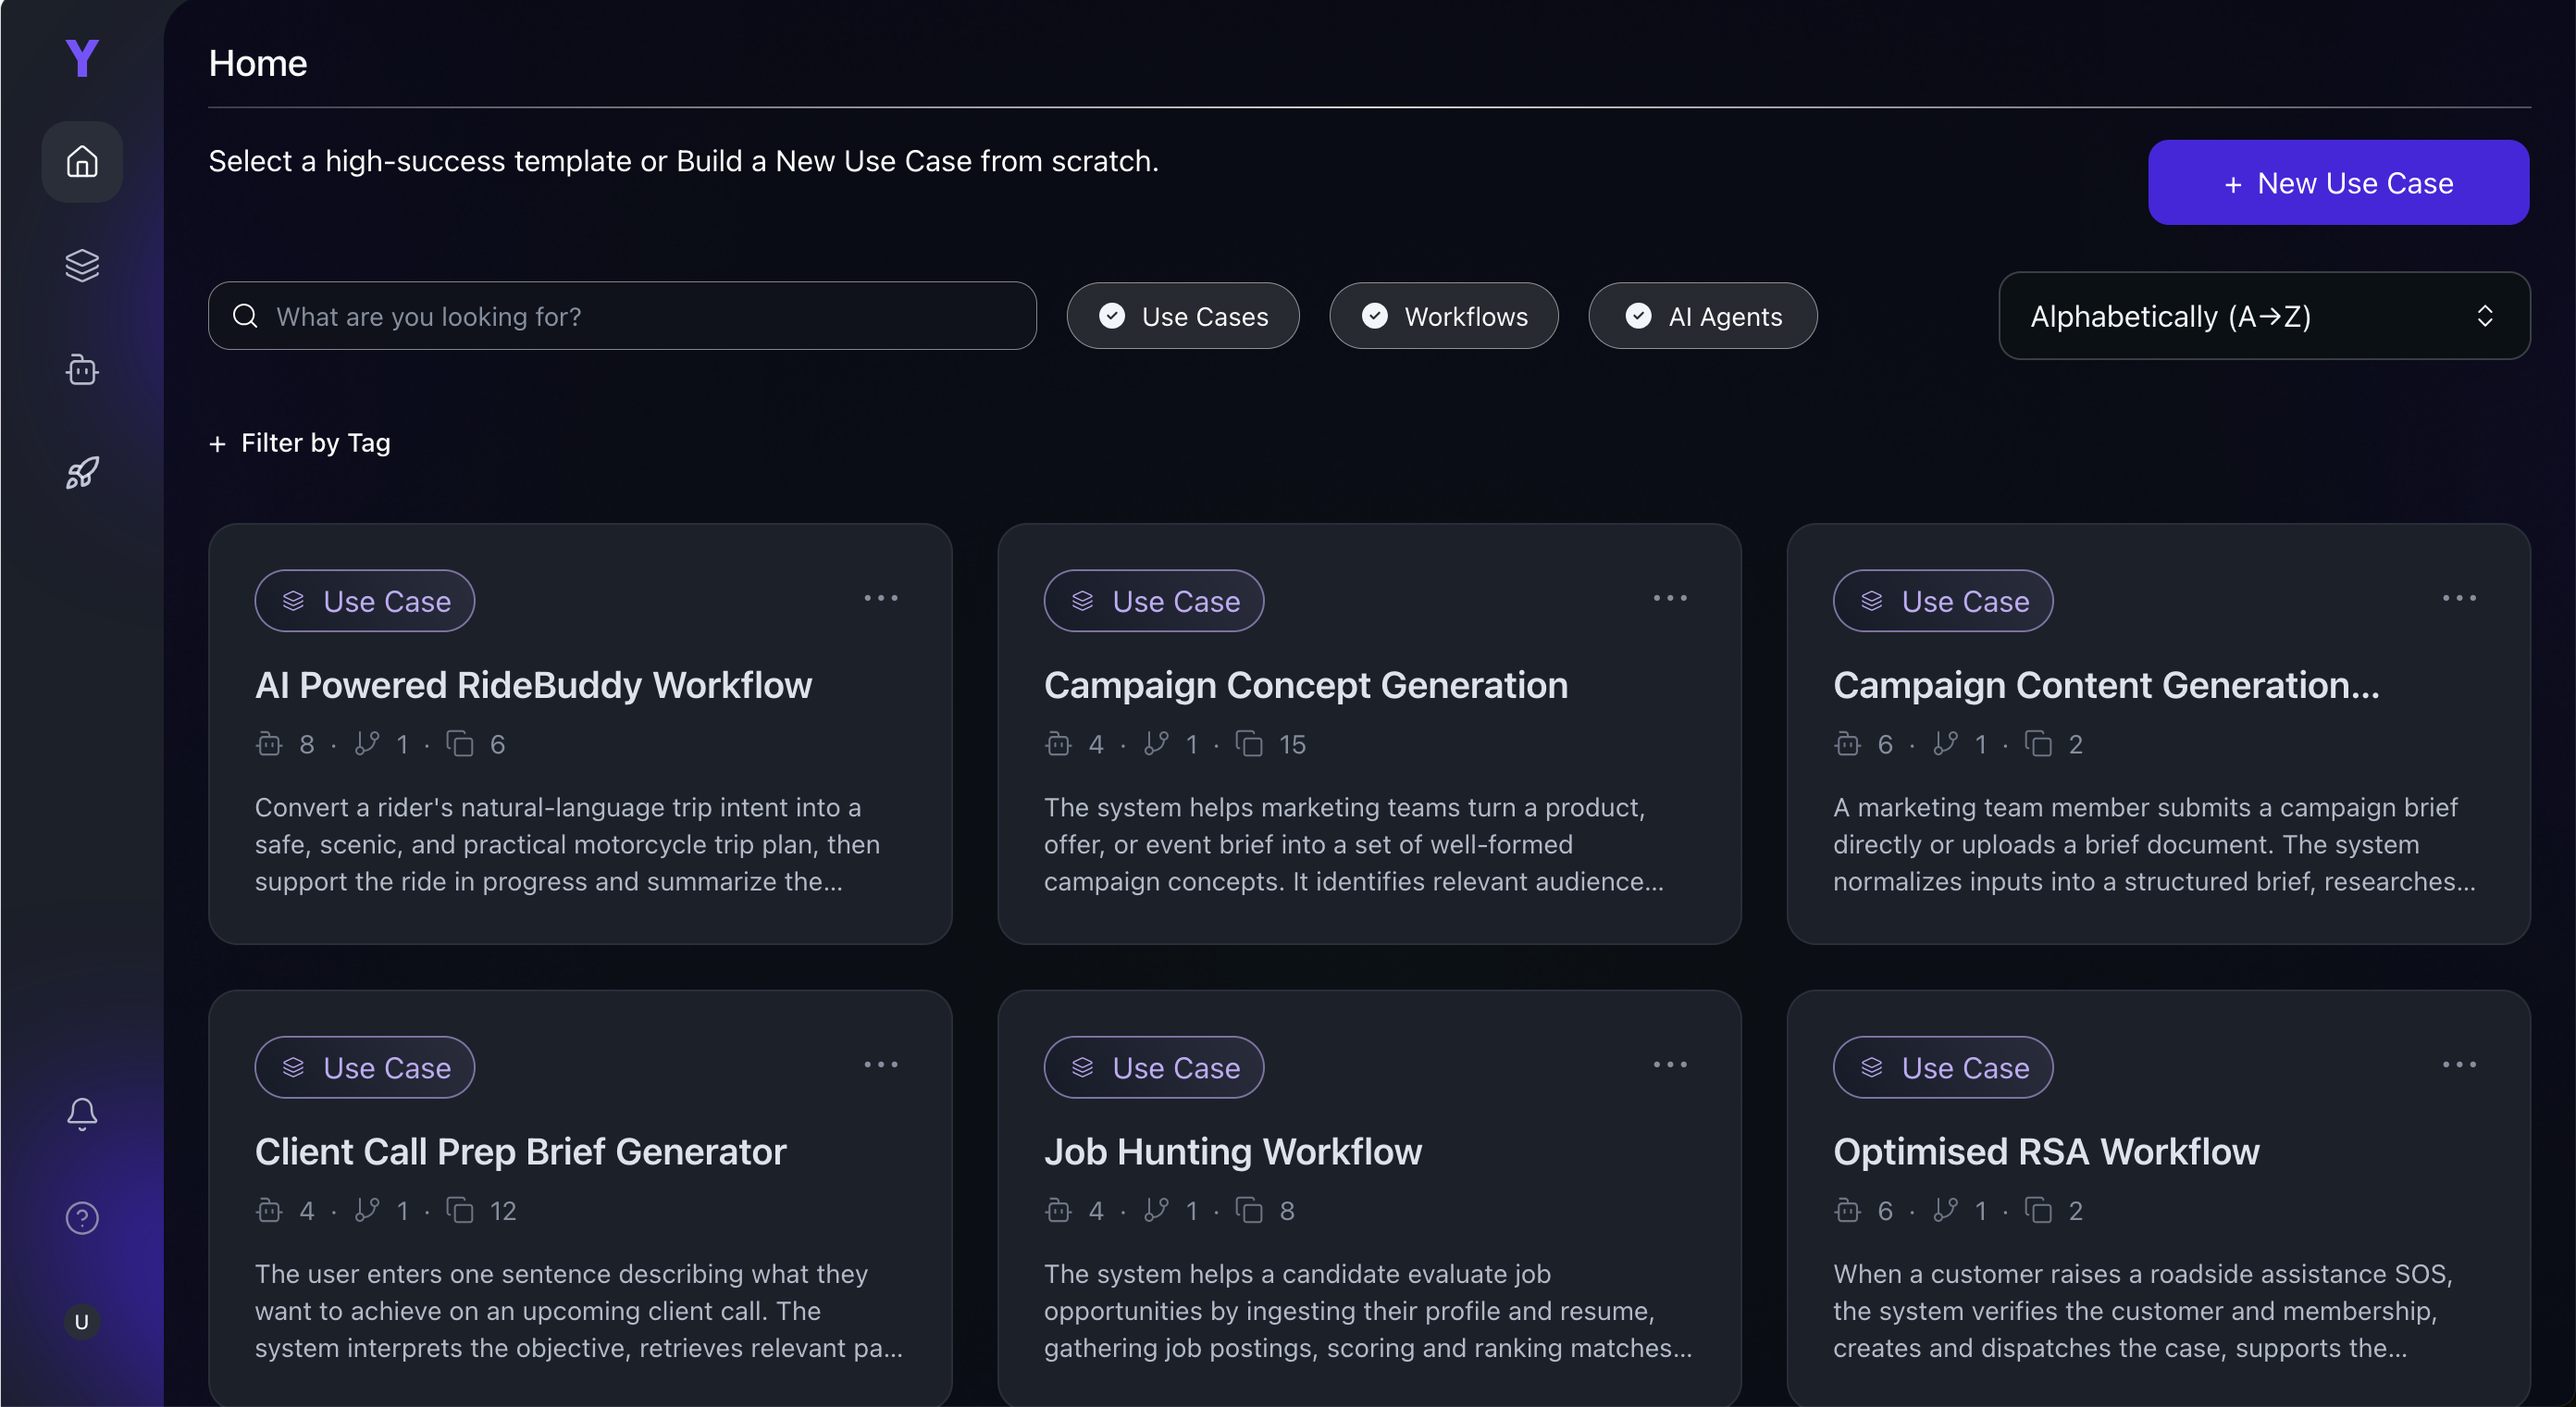Screen dimensions: 2576x1407
Task: Open options menu for Campaign Concept Generation
Action: [1670, 597]
